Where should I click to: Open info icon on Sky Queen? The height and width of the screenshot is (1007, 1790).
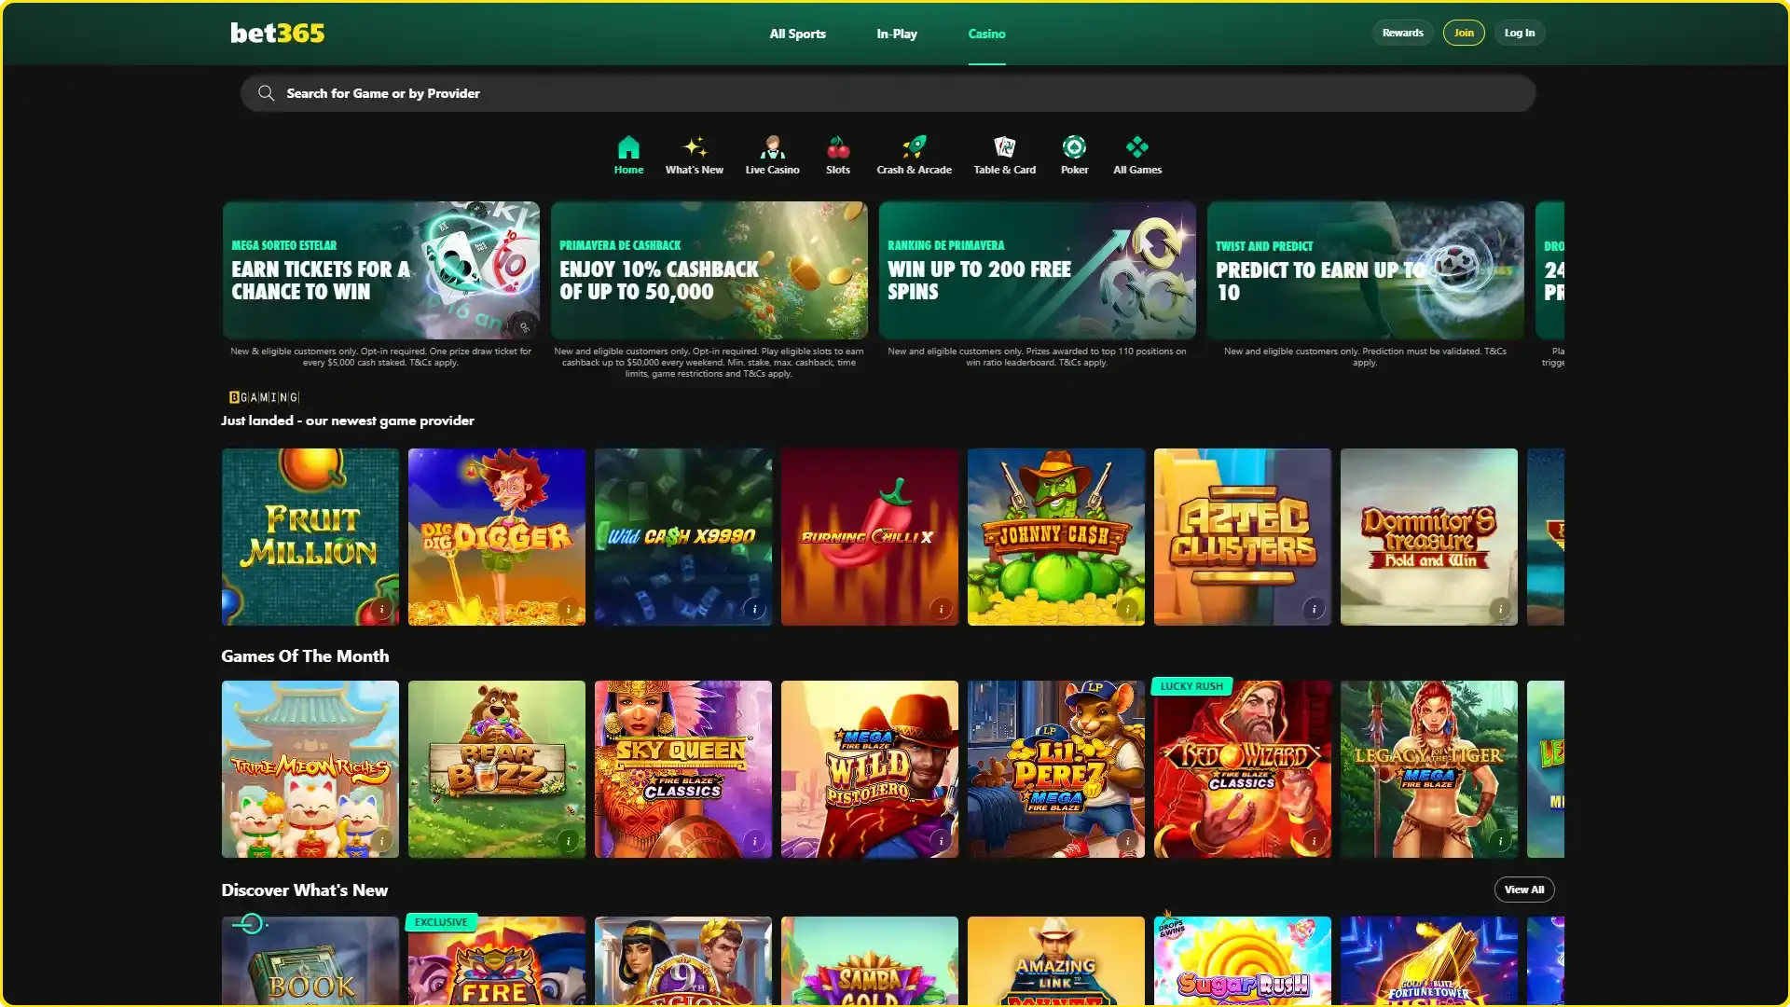pyautogui.click(x=754, y=841)
